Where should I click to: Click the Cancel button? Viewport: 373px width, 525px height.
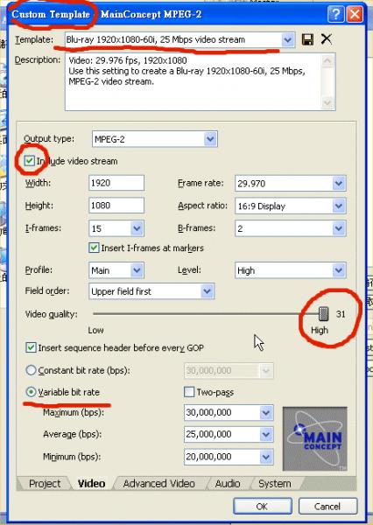point(327,506)
